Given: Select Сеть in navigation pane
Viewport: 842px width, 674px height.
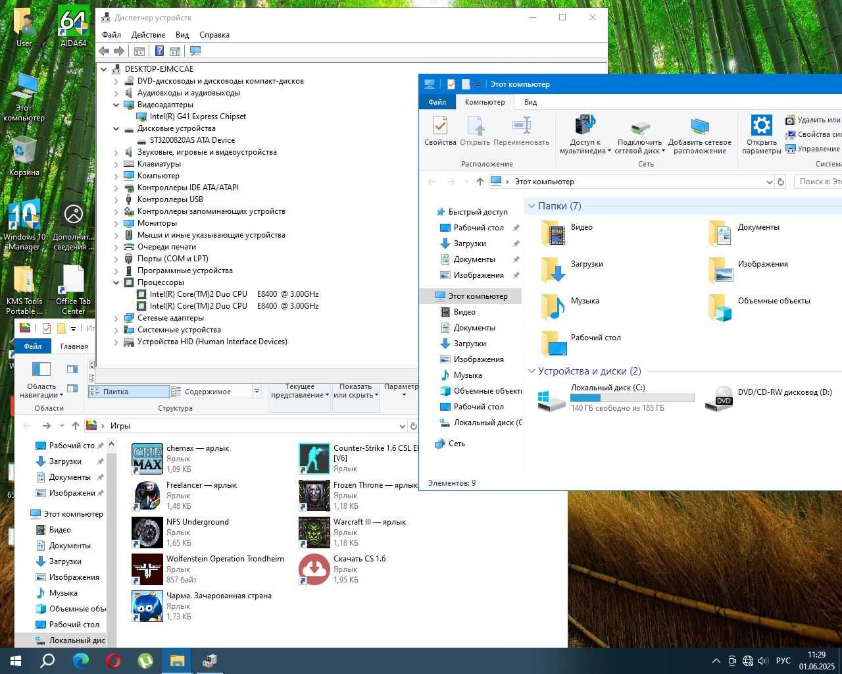Looking at the screenshot, I should [x=450, y=444].
